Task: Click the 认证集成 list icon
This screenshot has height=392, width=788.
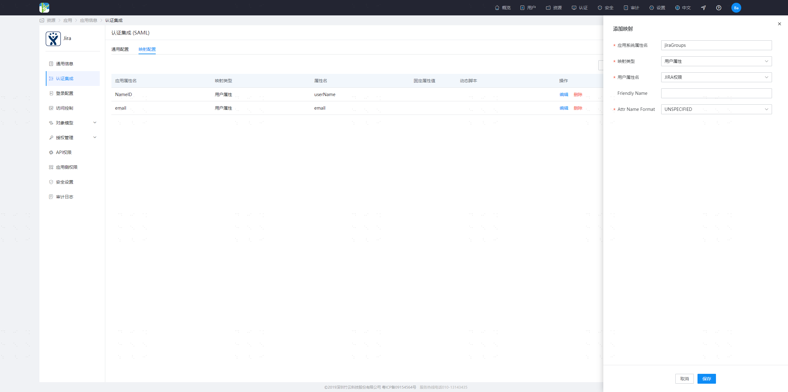Action: [x=51, y=79]
